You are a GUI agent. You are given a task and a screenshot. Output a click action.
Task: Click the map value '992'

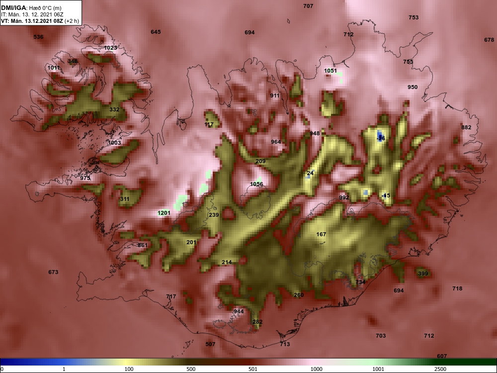coord(344,197)
